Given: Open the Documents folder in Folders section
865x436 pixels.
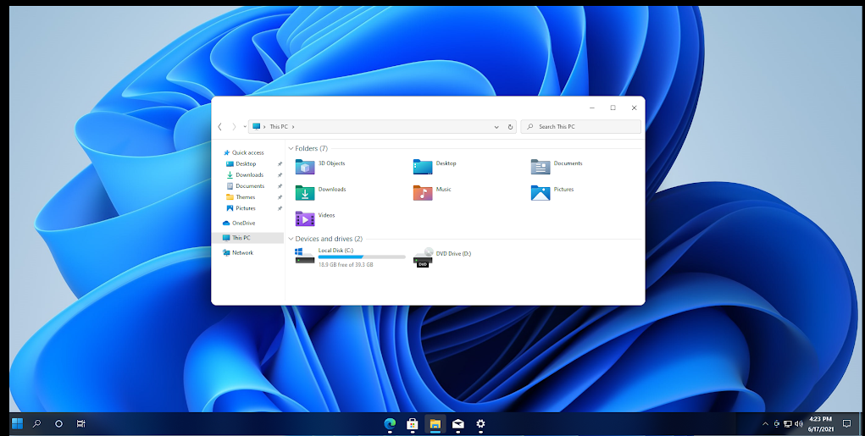Looking at the screenshot, I should pos(541,167).
